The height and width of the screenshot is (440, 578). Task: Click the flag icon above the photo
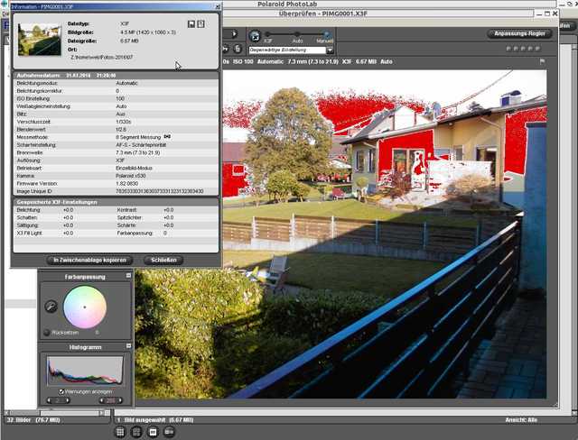pos(542,61)
